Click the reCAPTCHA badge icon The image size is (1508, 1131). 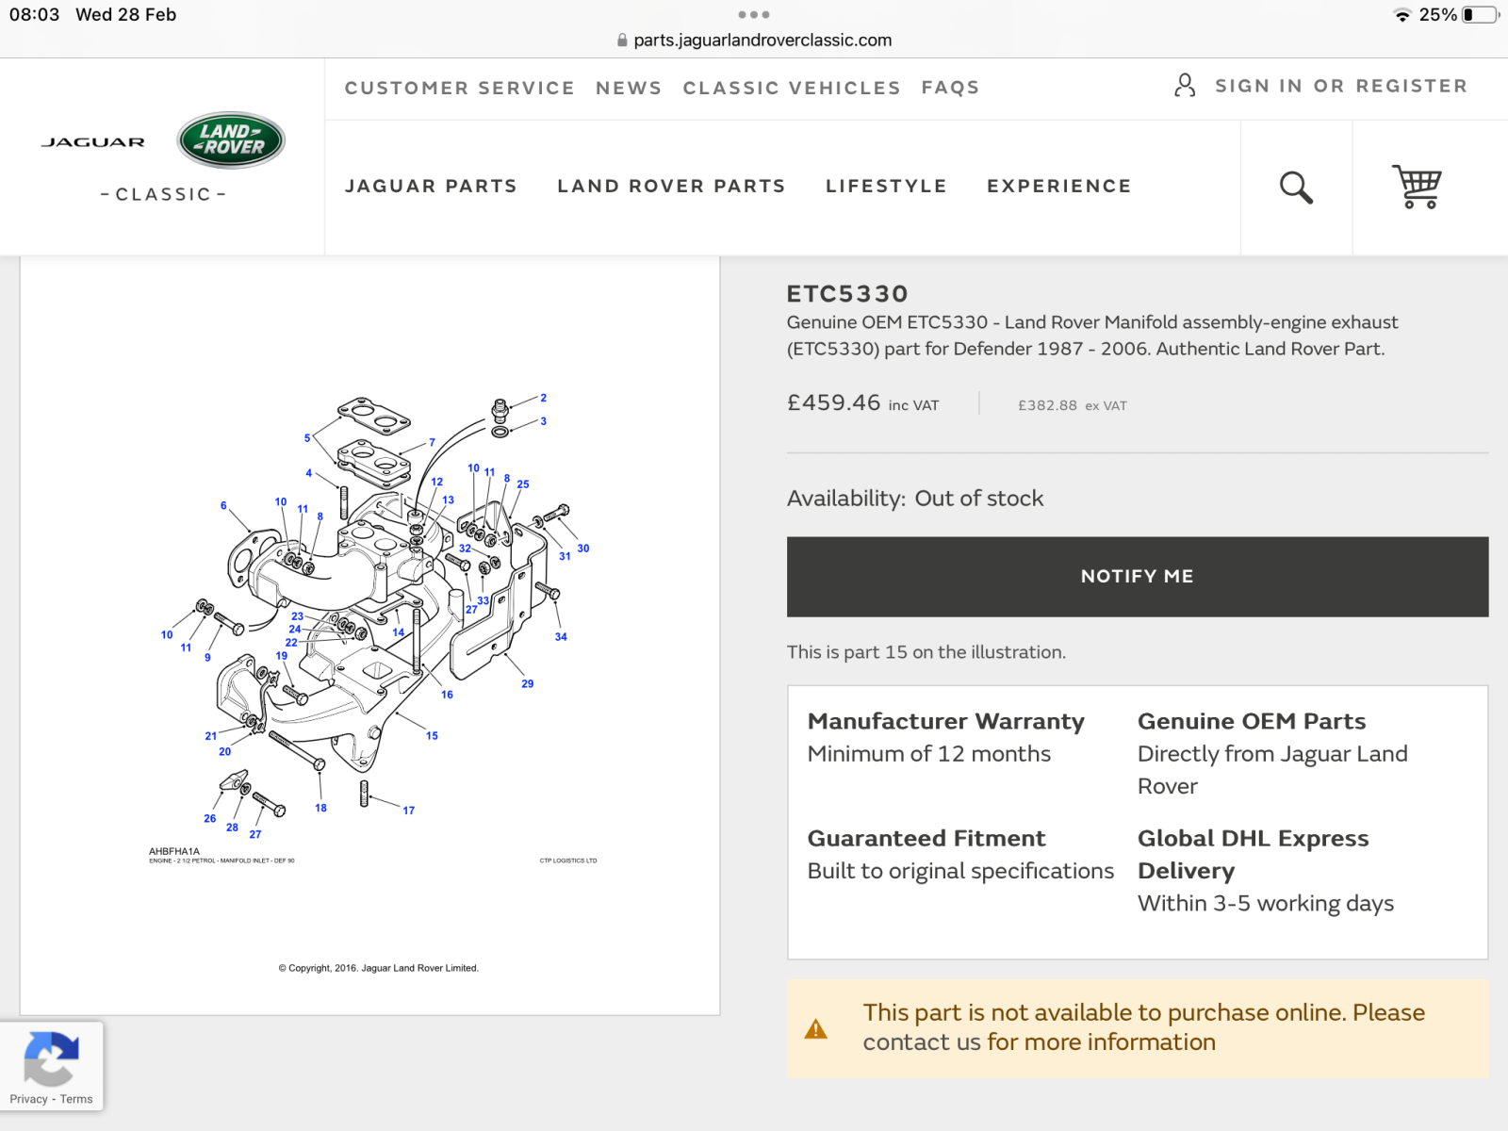pyautogui.click(x=51, y=1058)
